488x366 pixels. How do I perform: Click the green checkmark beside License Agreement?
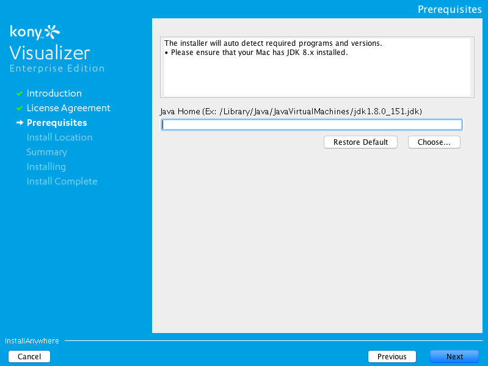pos(20,108)
